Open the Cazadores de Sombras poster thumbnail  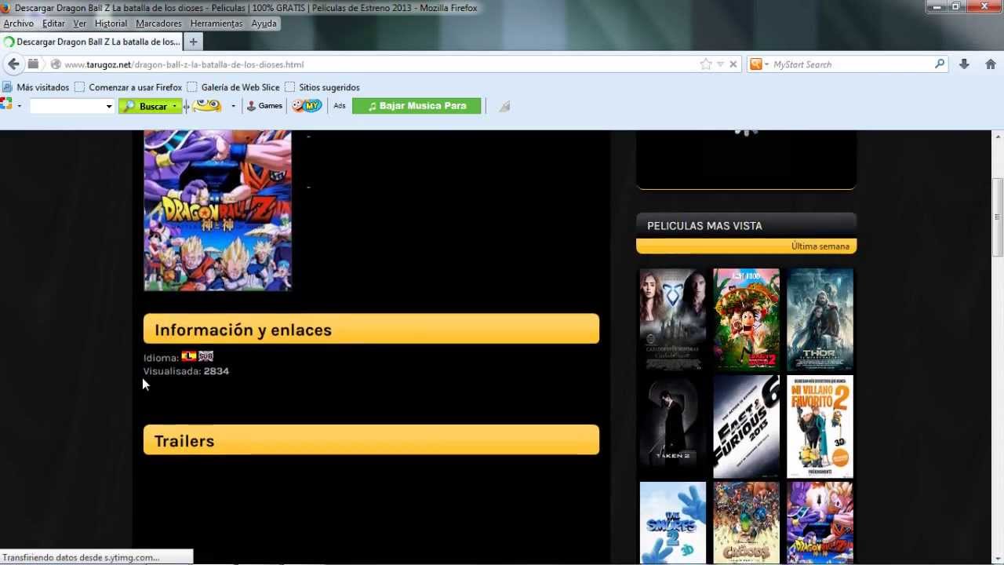tap(673, 319)
